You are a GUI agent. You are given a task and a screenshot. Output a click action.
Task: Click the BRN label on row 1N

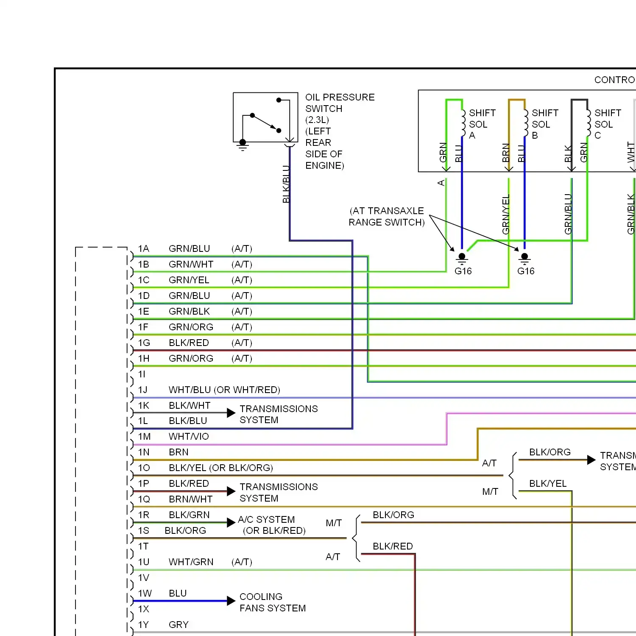click(x=179, y=452)
